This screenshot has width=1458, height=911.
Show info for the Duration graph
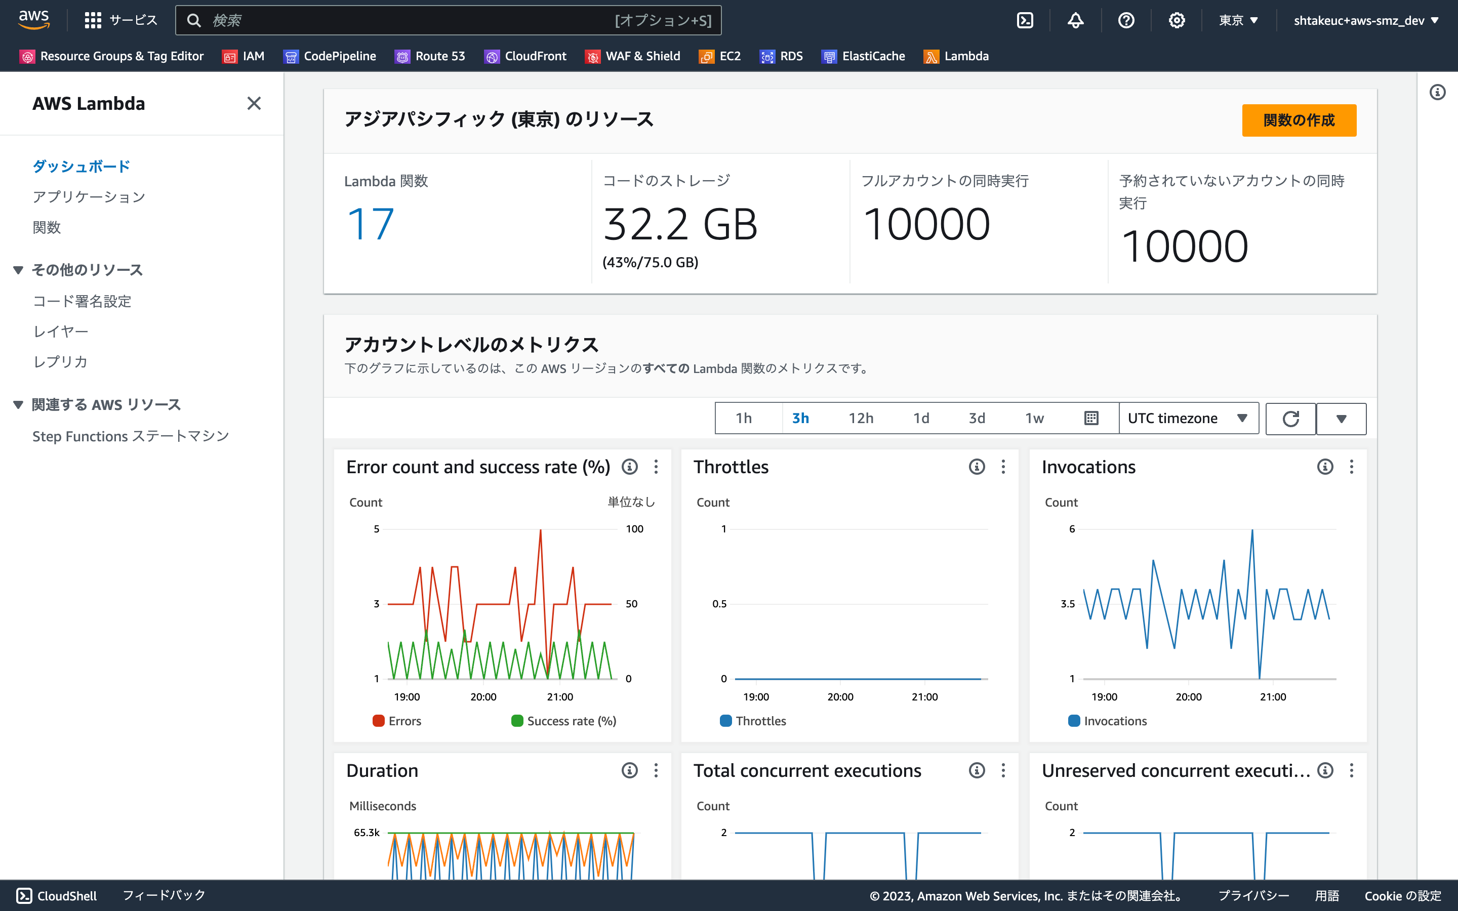630,771
